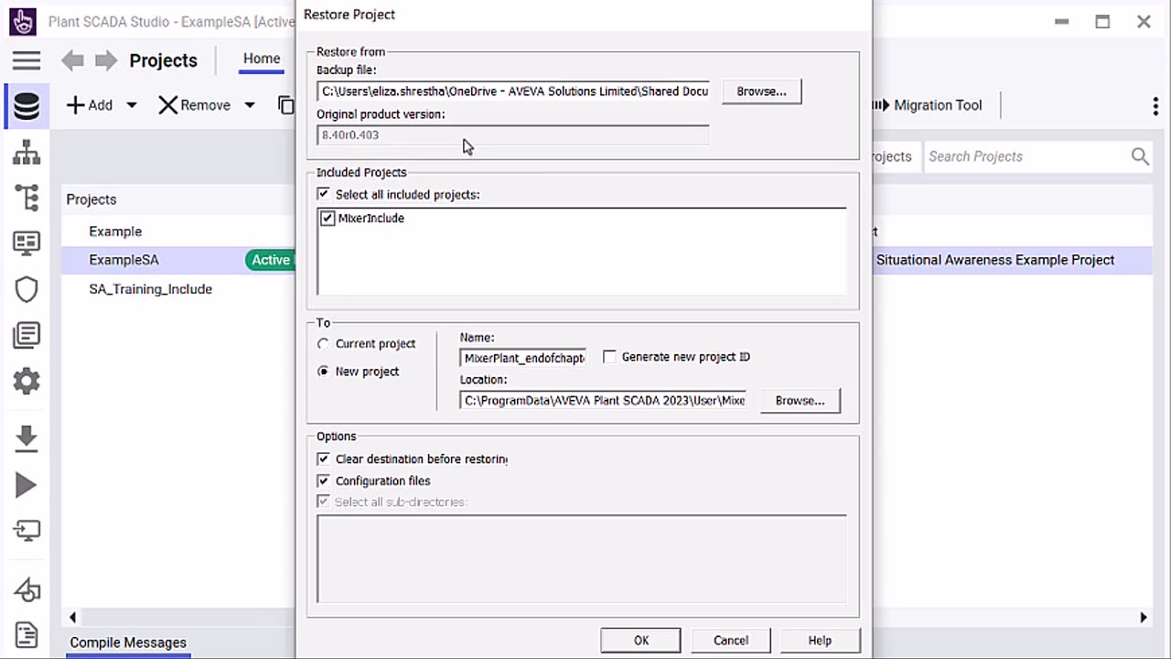Open the Security shield icon

[x=27, y=289]
